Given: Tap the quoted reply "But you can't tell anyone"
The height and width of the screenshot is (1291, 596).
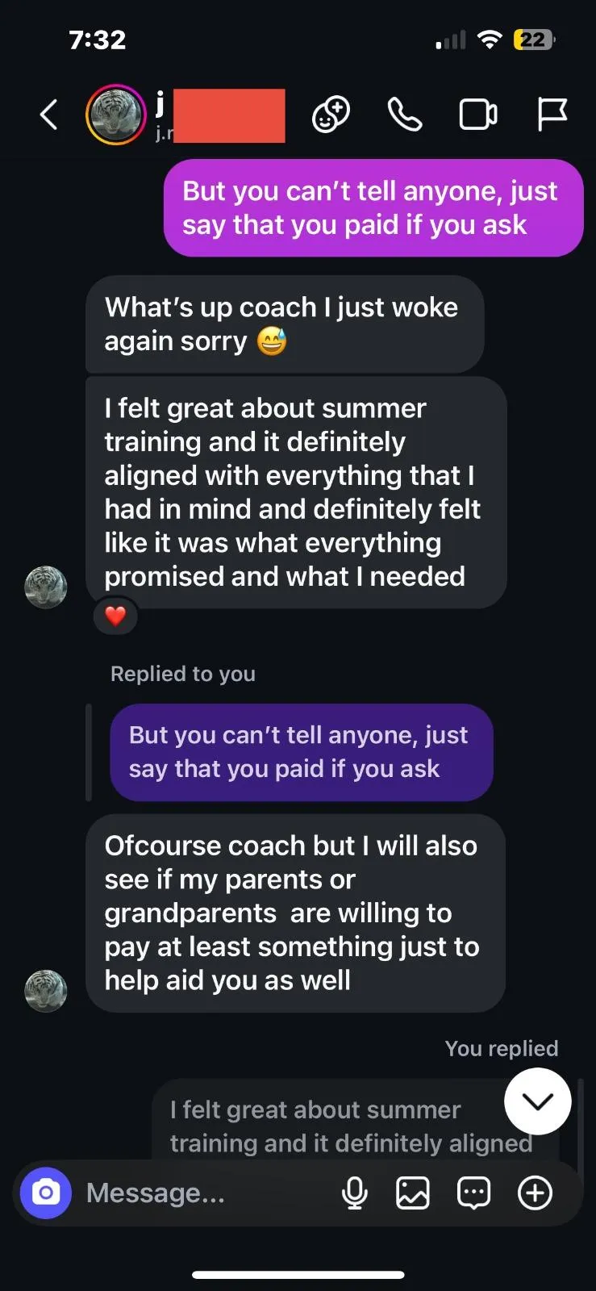Looking at the screenshot, I should [301, 752].
